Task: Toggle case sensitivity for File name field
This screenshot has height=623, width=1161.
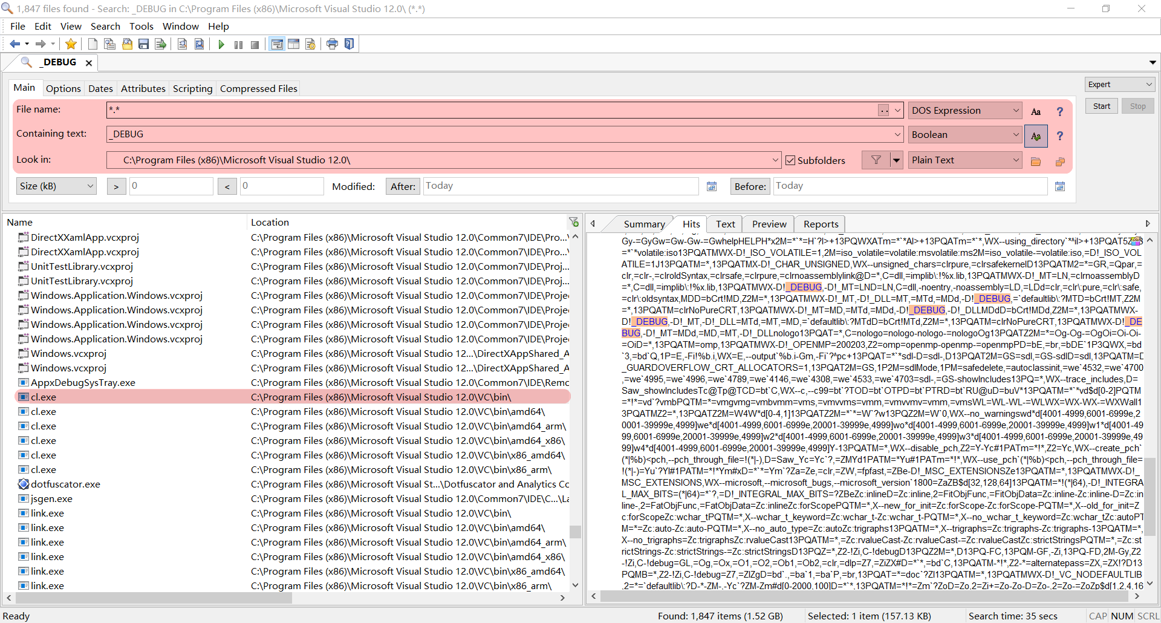Action: (1036, 111)
